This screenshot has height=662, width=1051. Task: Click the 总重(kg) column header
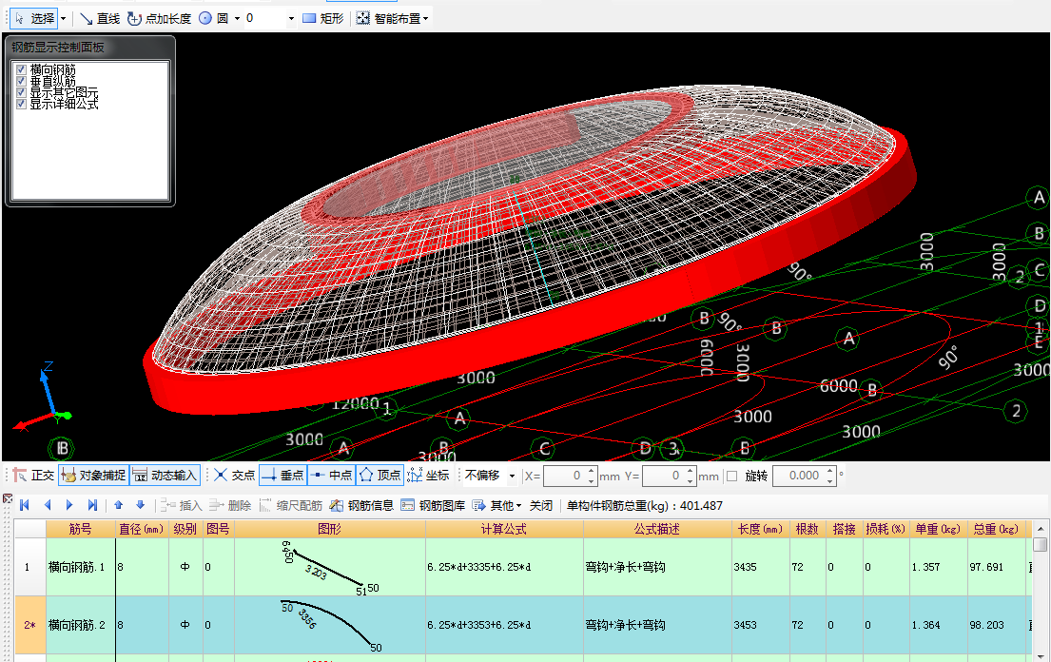click(x=996, y=530)
